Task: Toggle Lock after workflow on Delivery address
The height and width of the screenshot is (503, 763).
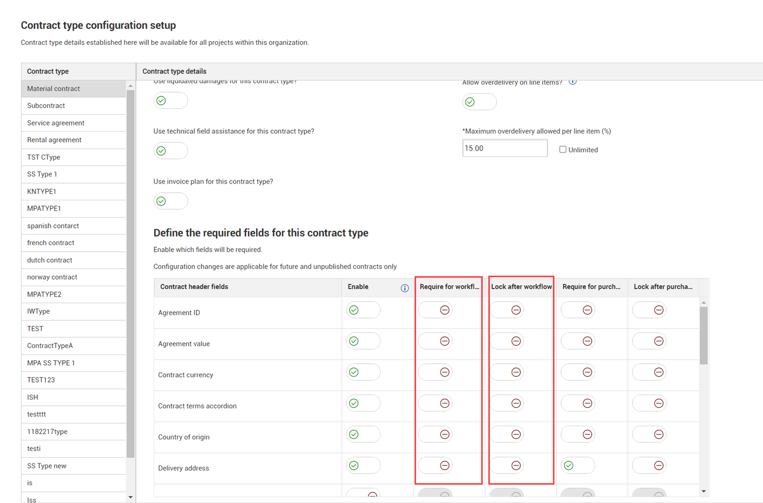Action: coord(507,465)
